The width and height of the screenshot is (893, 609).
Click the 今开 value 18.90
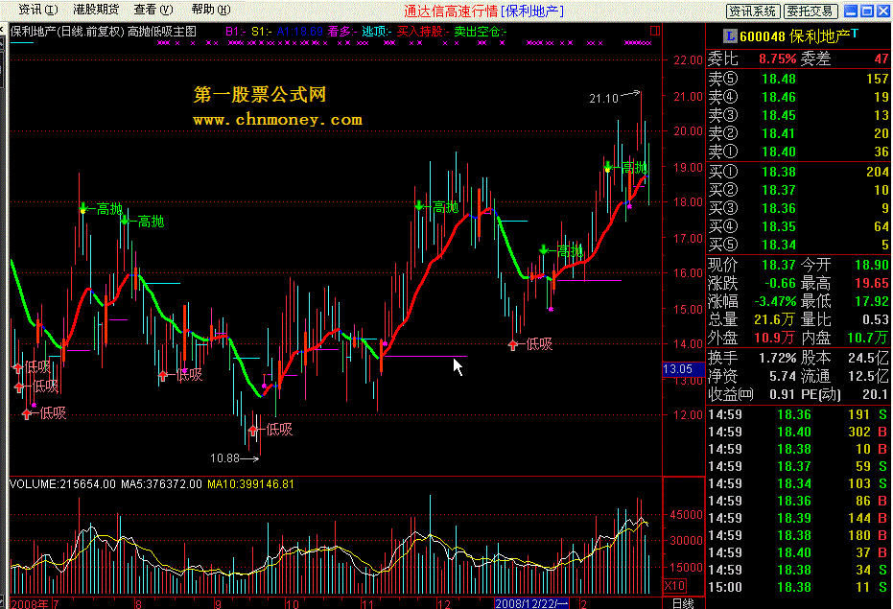872,265
